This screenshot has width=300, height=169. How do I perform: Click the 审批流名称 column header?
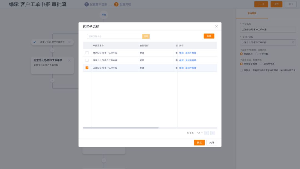(x=114, y=46)
